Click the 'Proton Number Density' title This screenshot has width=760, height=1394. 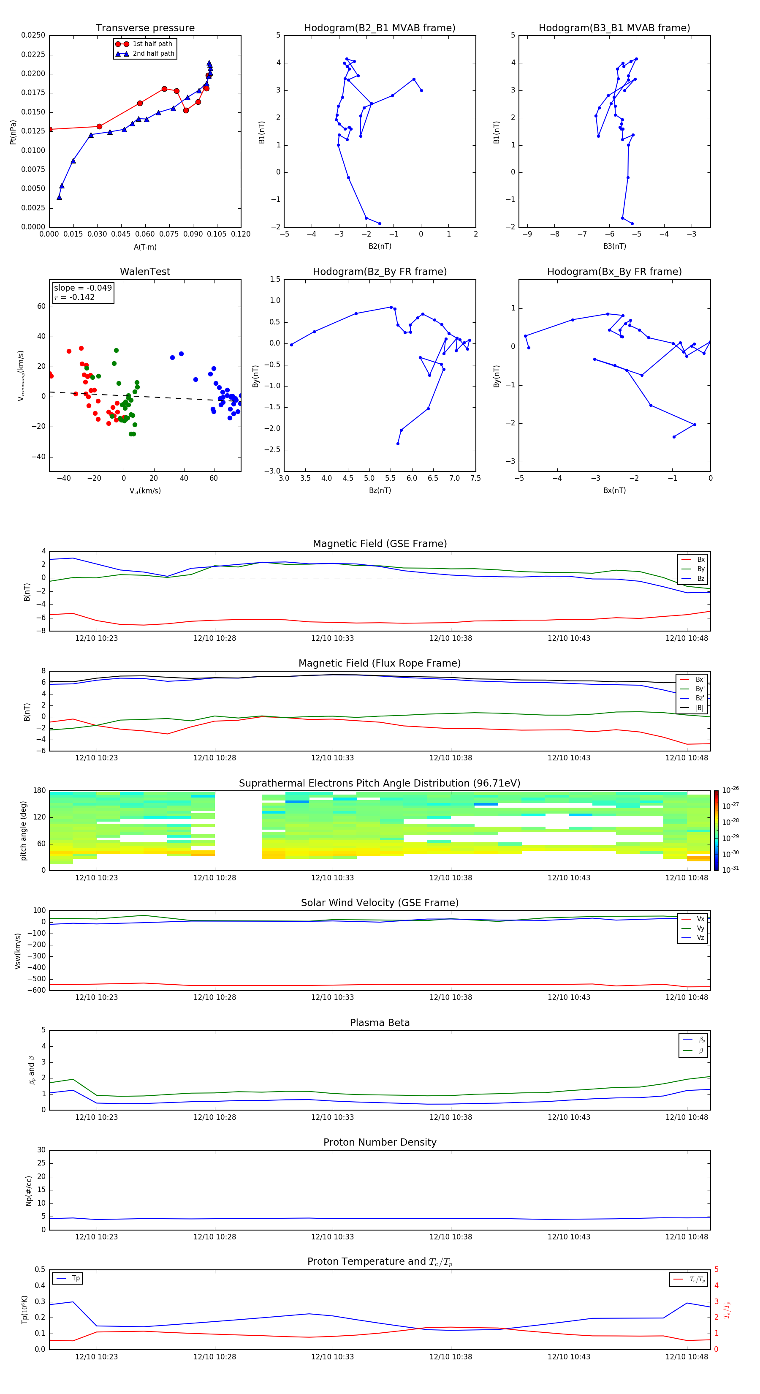pyautogui.click(x=380, y=1142)
